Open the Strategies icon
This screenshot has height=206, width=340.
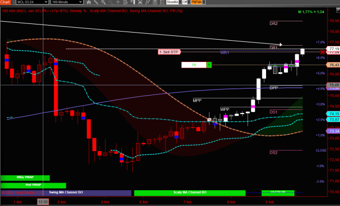click(x=155, y=2)
